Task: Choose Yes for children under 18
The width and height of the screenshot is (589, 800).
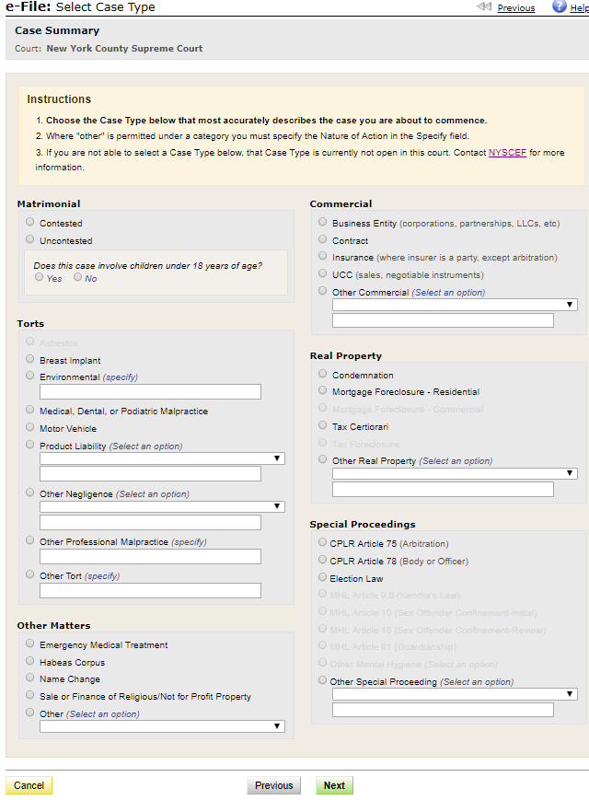Action: tap(40, 277)
